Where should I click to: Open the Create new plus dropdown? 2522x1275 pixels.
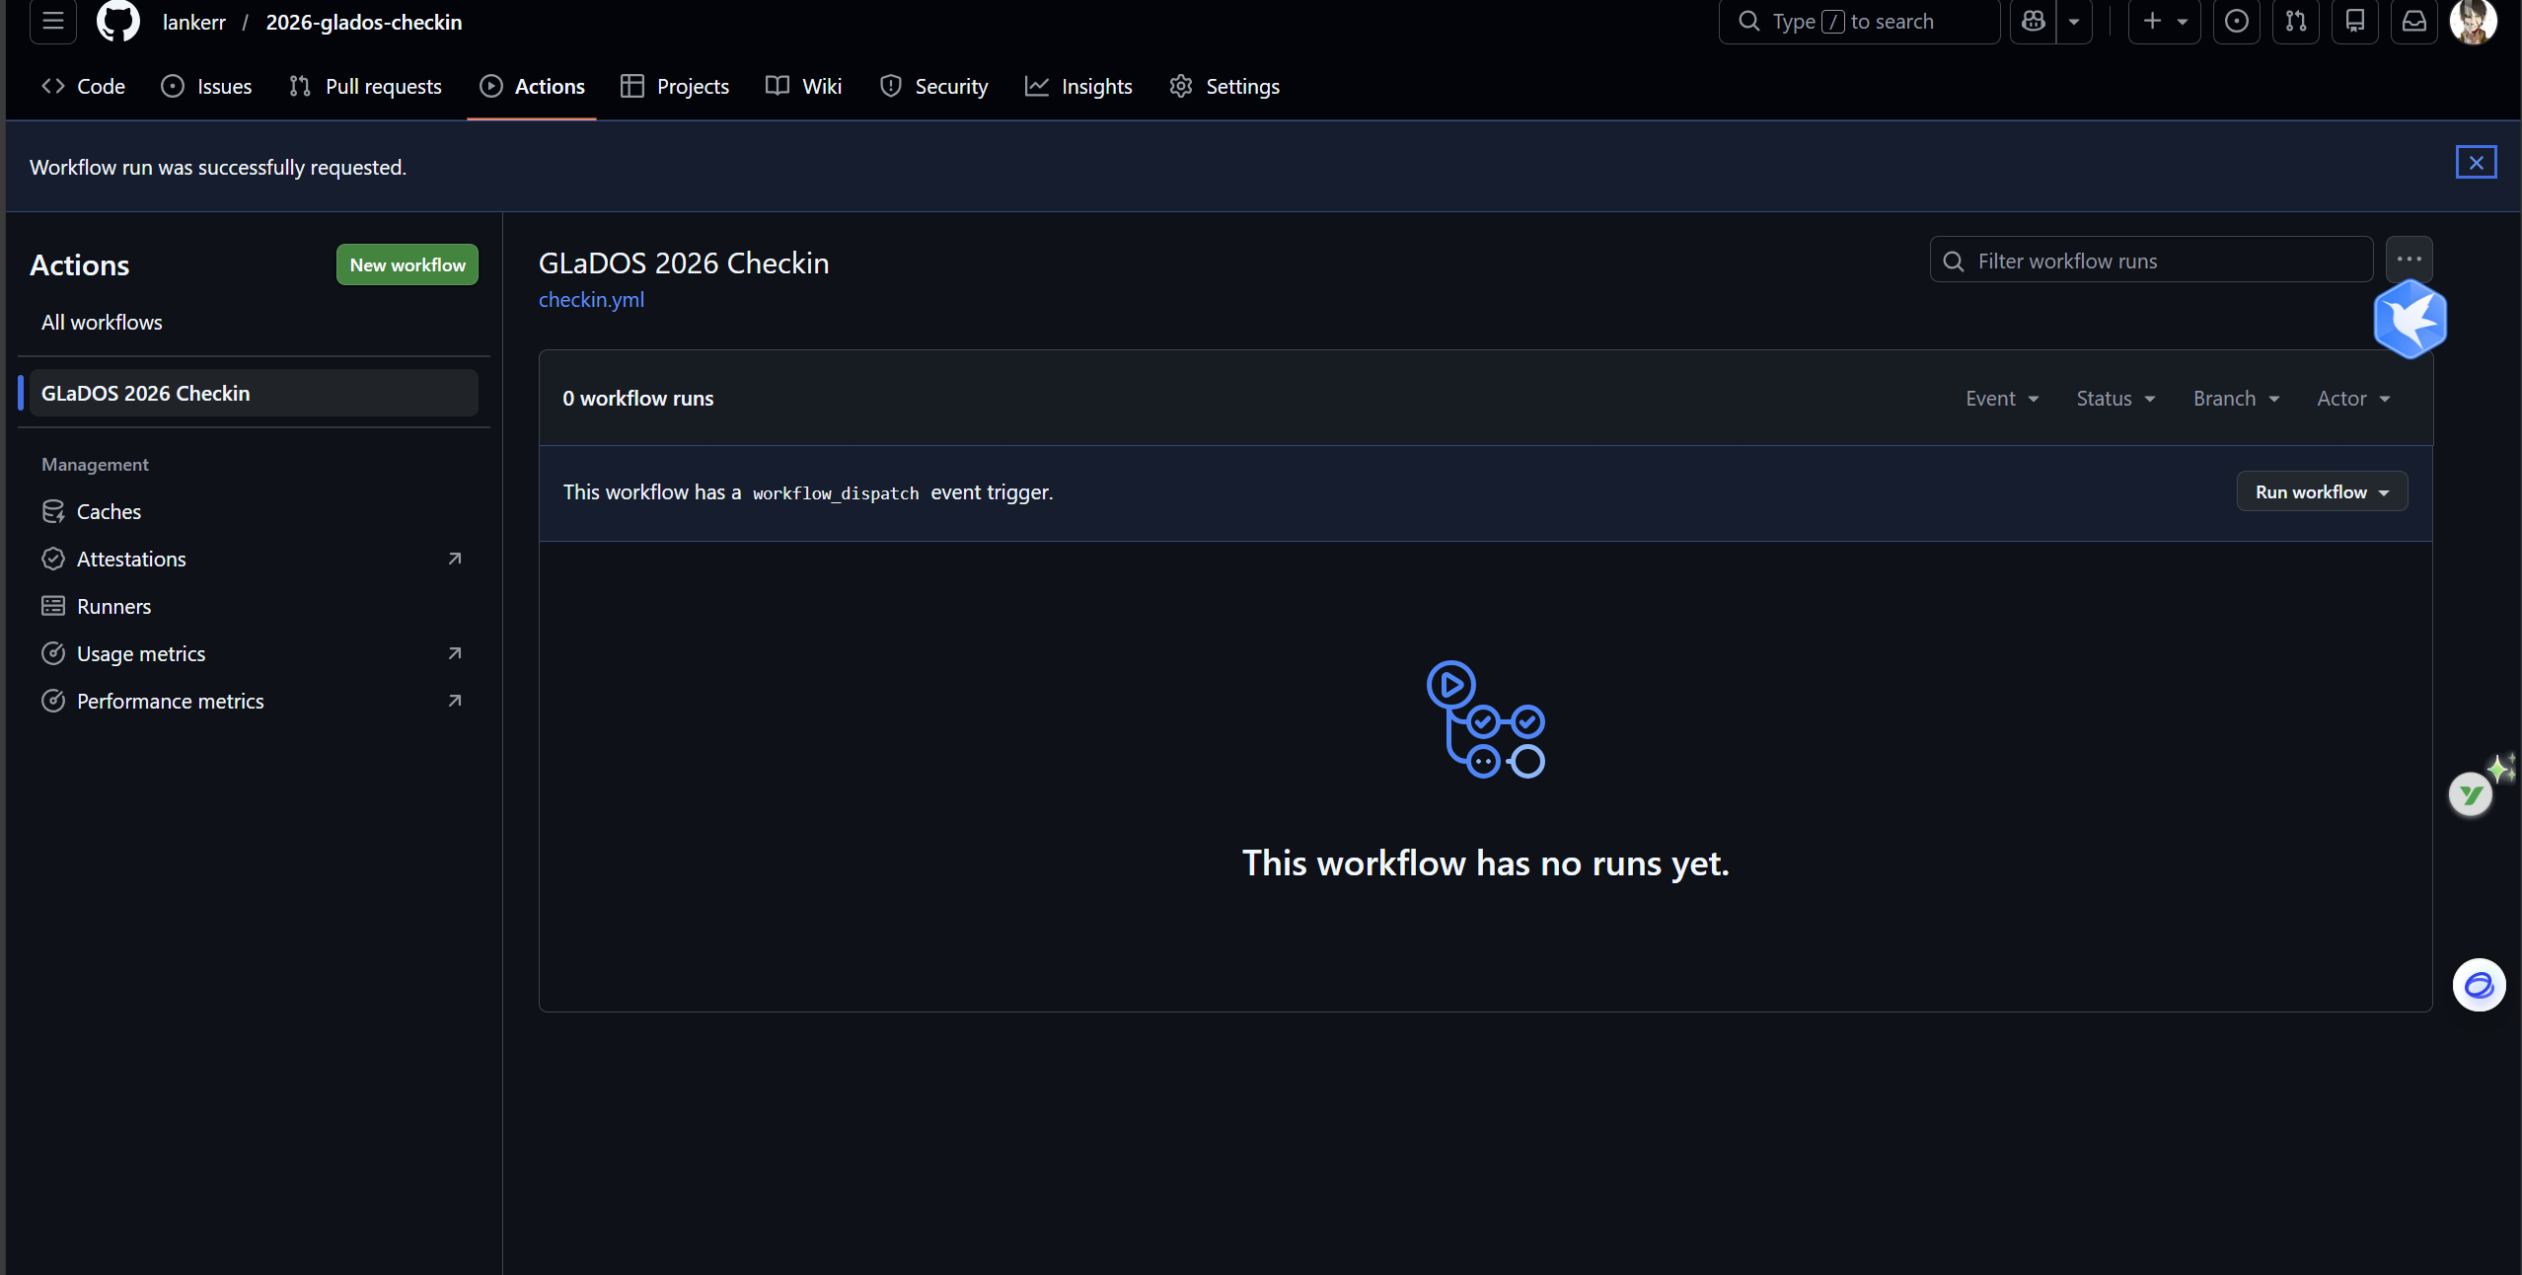pyautogui.click(x=2165, y=21)
